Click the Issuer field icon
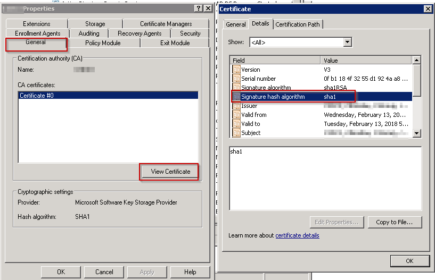The width and height of the screenshot is (435, 280). 236,106
